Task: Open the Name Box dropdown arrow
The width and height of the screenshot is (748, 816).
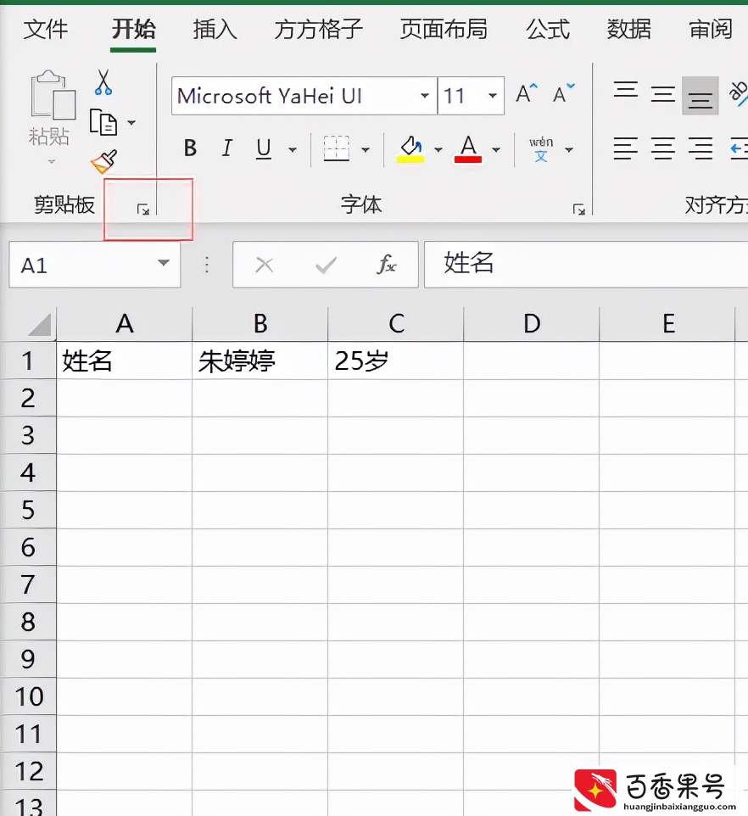Action: pyautogui.click(x=164, y=263)
